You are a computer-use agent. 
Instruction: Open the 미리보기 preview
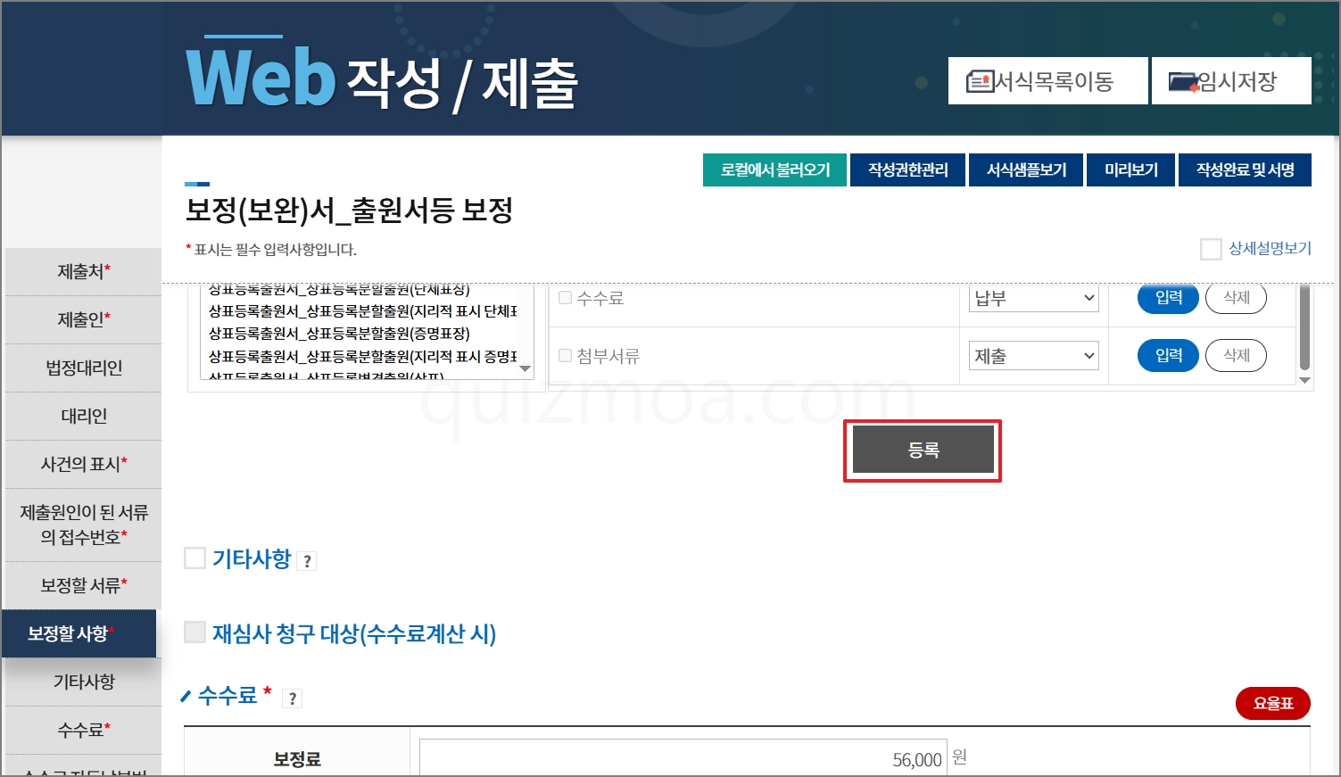click(1130, 169)
